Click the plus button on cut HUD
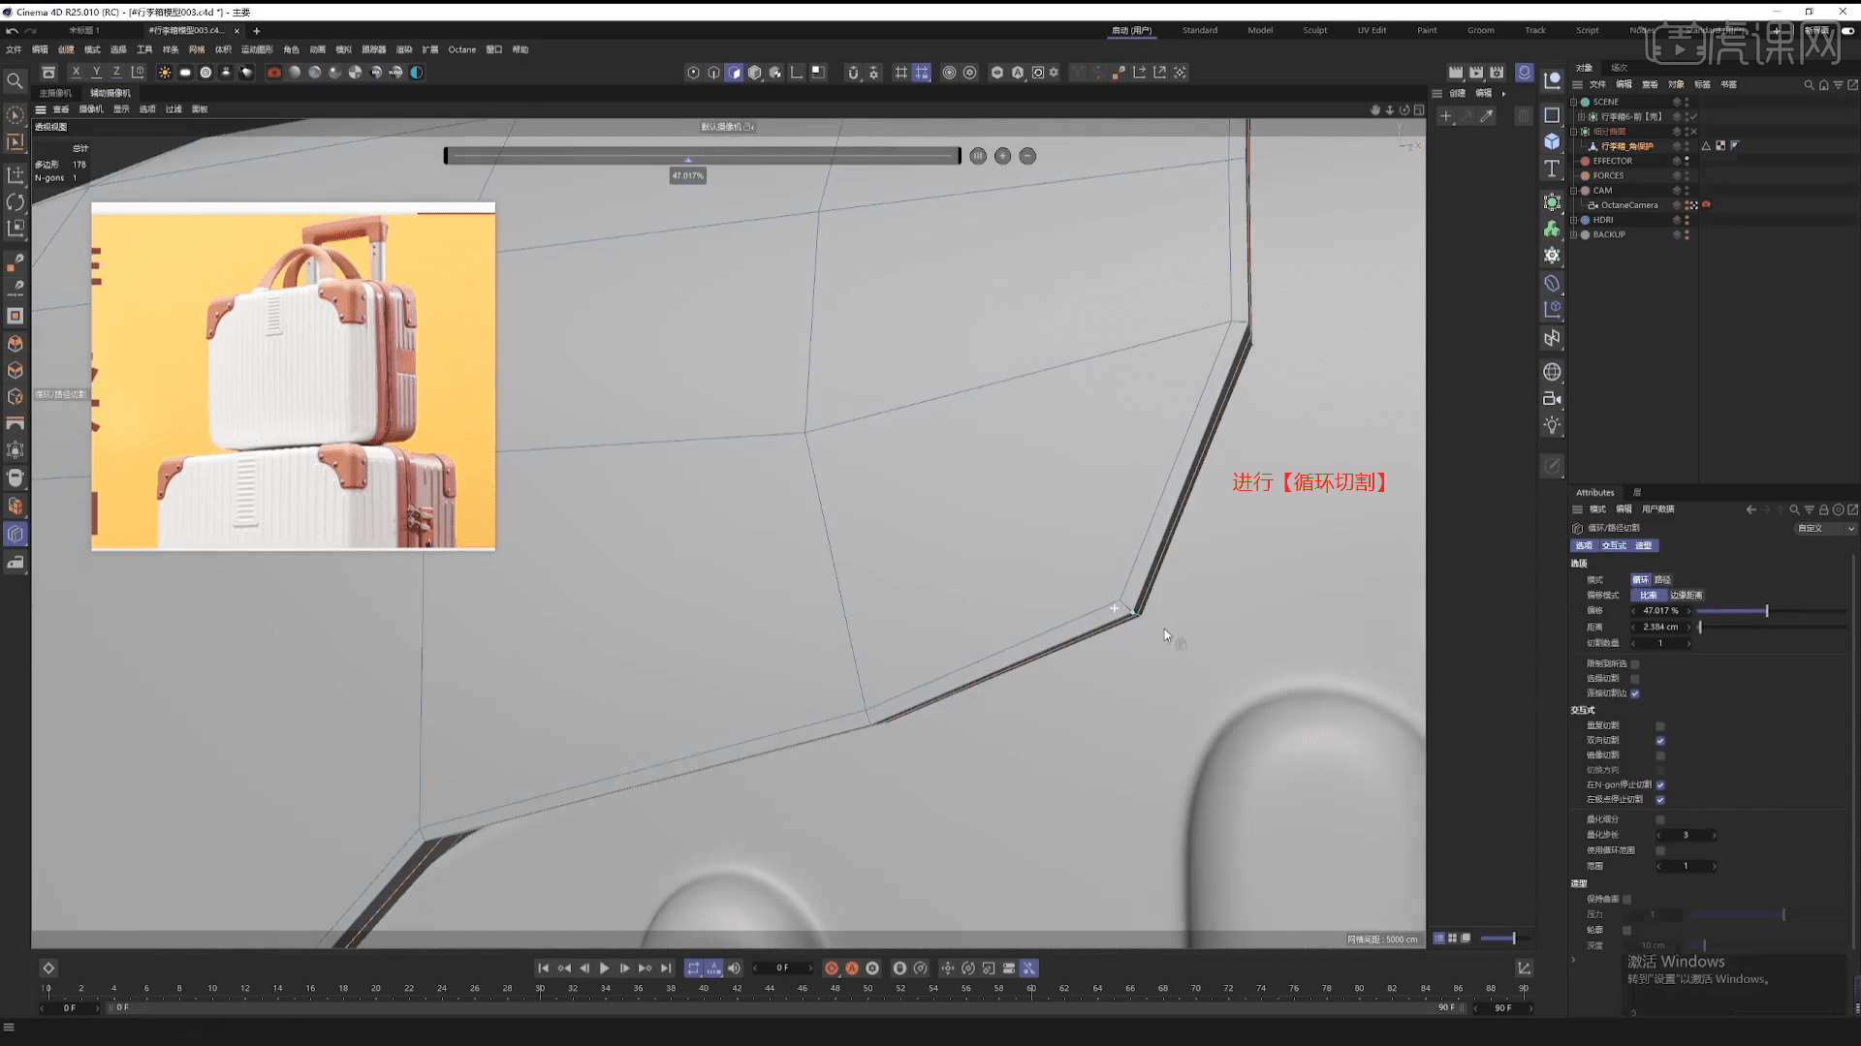The image size is (1861, 1046). pos(1003,156)
